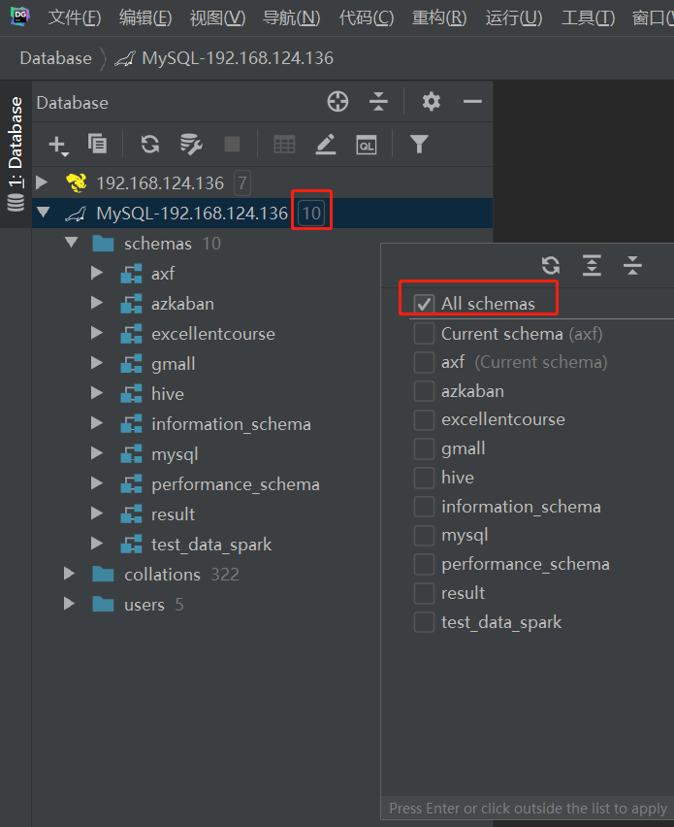
Task: Click the users folder icon
Action: pyautogui.click(x=103, y=604)
